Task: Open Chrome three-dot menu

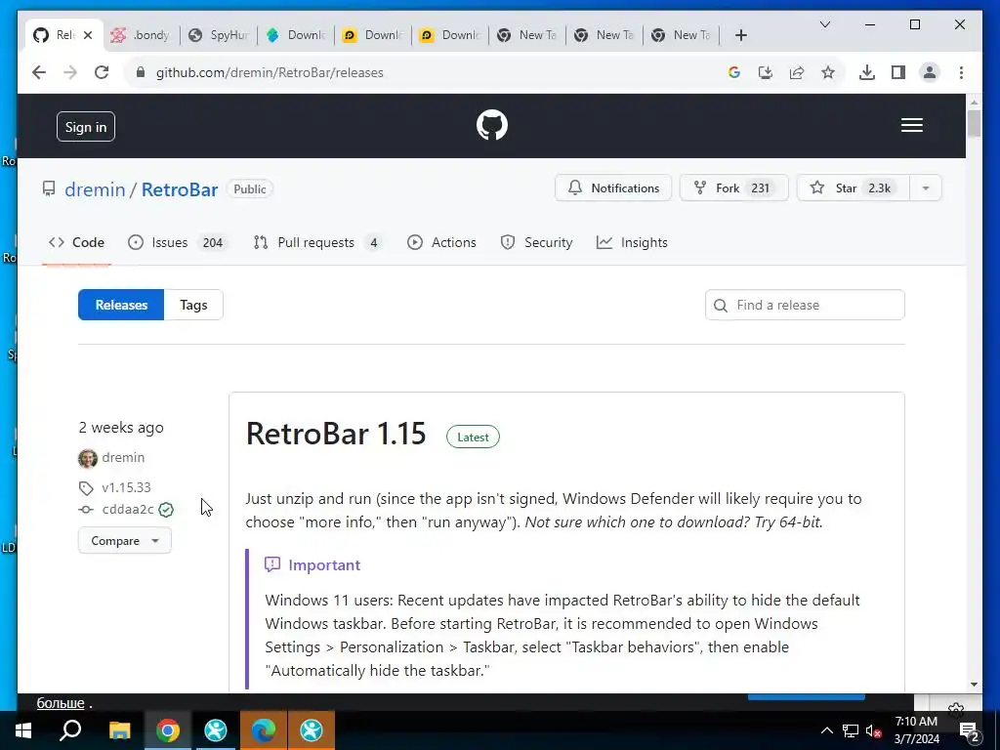Action: (x=961, y=72)
